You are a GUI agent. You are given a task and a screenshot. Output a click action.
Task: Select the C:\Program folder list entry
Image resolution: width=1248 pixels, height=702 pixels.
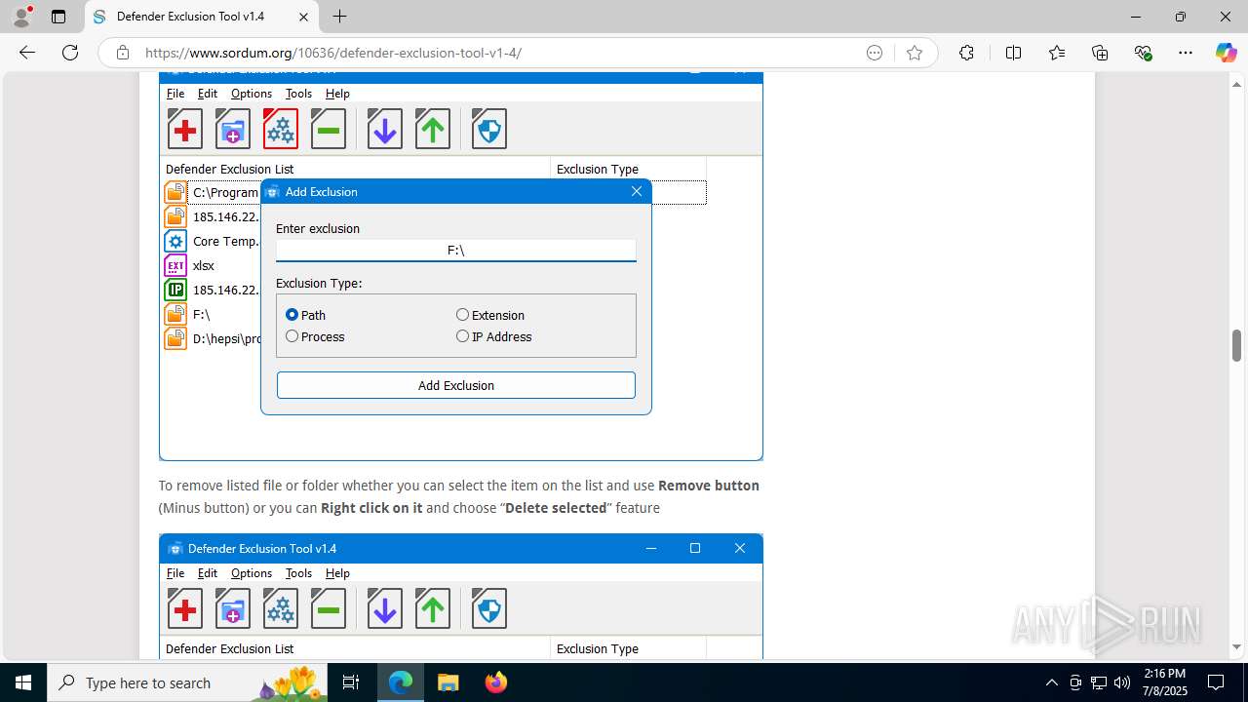pyautogui.click(x=226, y=192)
